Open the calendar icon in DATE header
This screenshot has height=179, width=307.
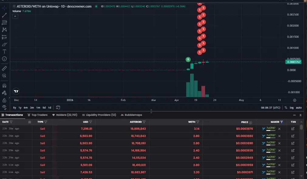coord(29,122)
